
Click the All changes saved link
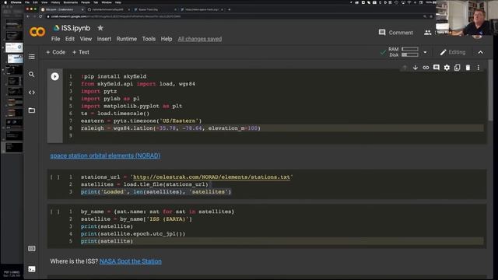click(x=200, y=39)
